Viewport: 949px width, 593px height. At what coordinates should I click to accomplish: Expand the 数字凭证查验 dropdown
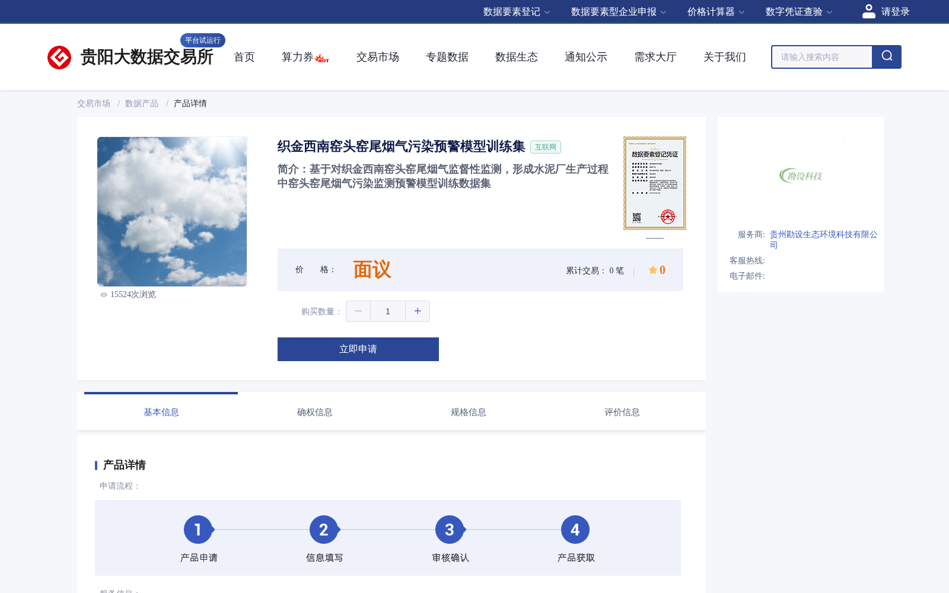(x=799, y=12)
